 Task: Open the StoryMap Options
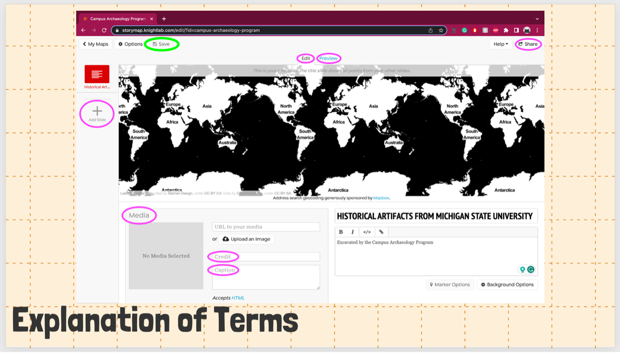click(x=130, y=44)
